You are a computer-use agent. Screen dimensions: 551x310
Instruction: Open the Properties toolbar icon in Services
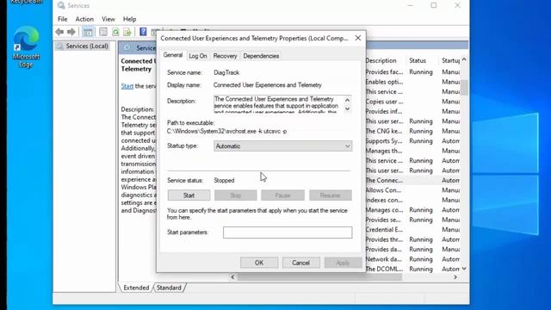click(x=103, y=32)
